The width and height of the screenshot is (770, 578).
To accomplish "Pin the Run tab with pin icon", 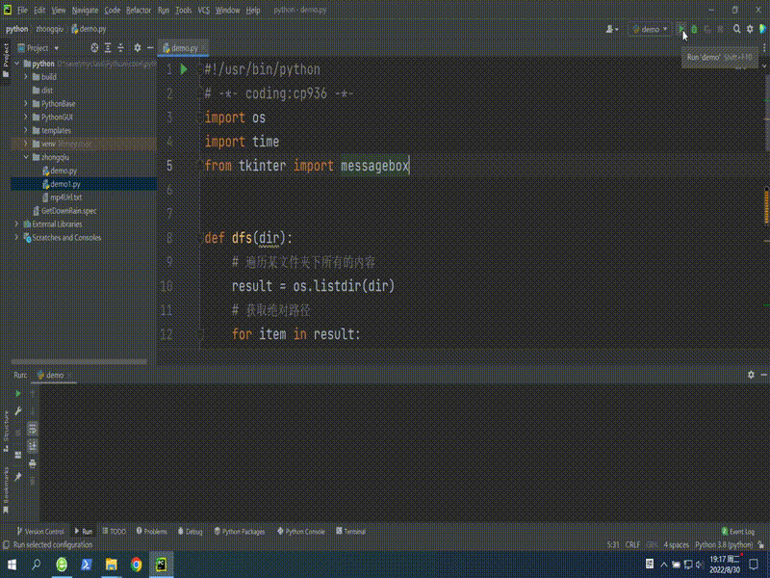I will coord(18,477).
